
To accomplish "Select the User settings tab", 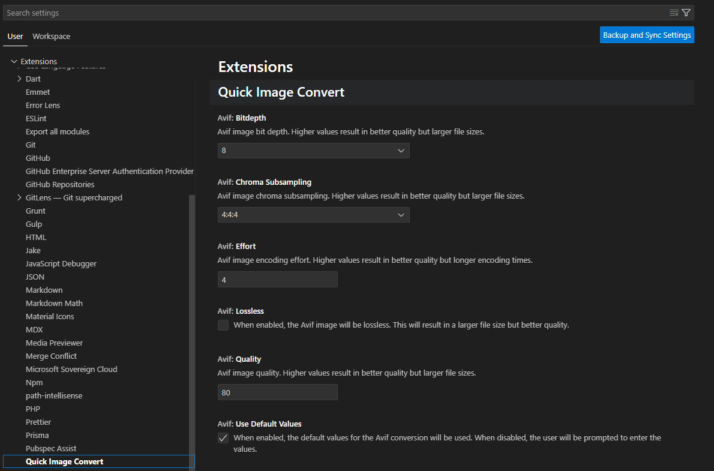I will (15, 37).
